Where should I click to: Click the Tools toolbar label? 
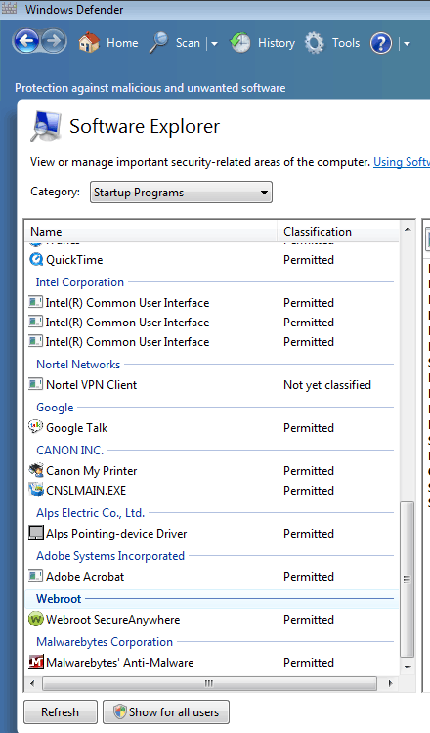[346, 43]
